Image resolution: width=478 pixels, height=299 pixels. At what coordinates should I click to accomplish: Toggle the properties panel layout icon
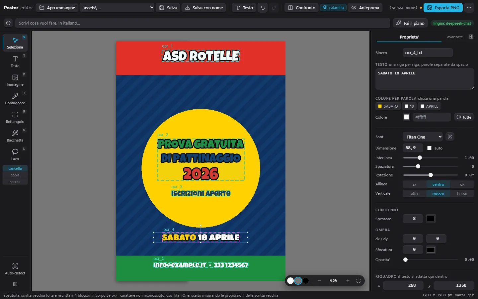471,37
